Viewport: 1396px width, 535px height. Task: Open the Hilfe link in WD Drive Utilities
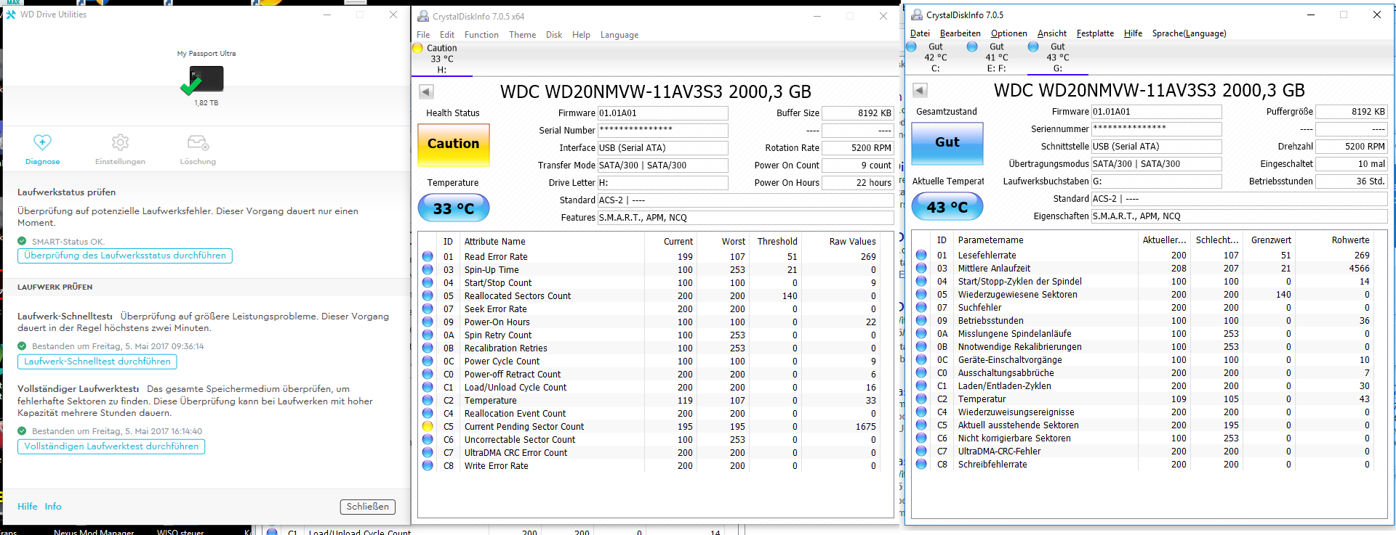click(28, 507)
